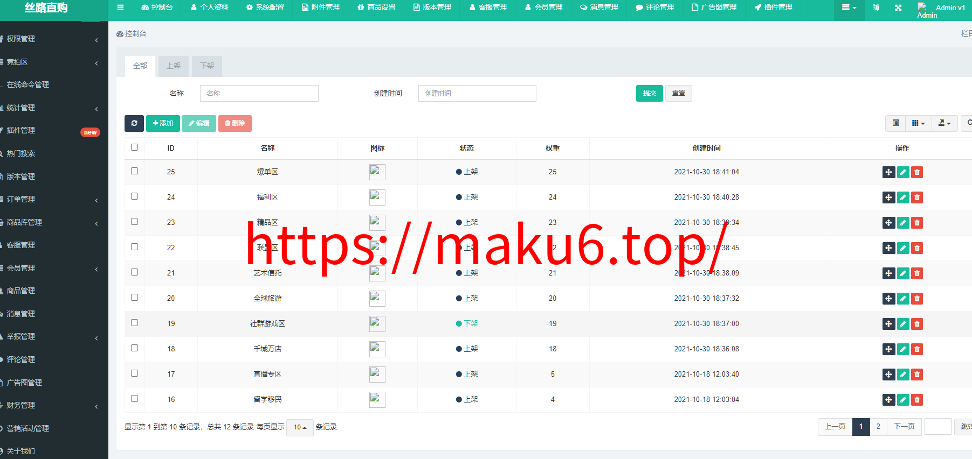The width and height of the screenshot is (972, 459).
Task: Check the box for row ID 19
Action: (134, 323)
